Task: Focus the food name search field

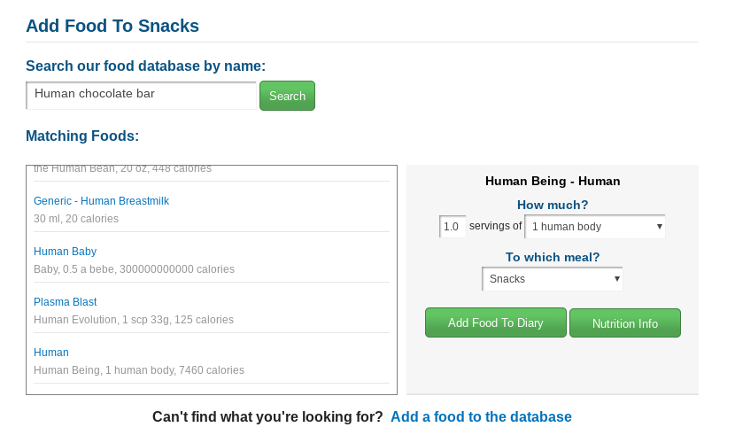Action: click(141, 95)
